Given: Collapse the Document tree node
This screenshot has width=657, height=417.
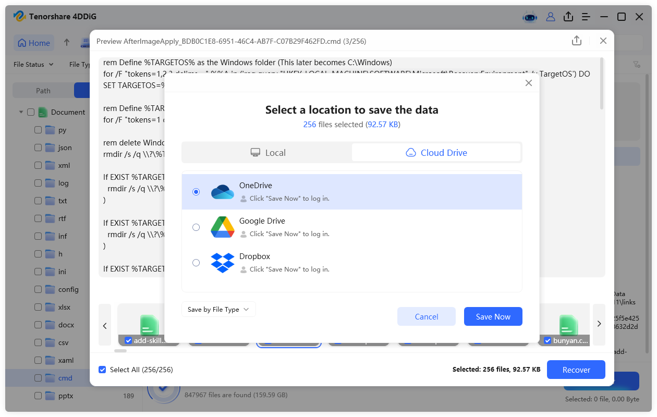Looking at the screenshot, I should click(x=21, y=112).
